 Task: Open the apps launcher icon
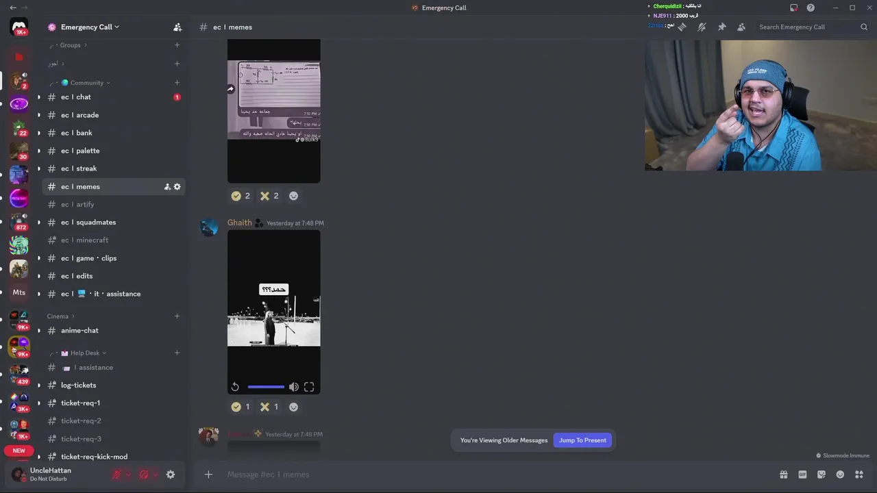click(859, 475)
